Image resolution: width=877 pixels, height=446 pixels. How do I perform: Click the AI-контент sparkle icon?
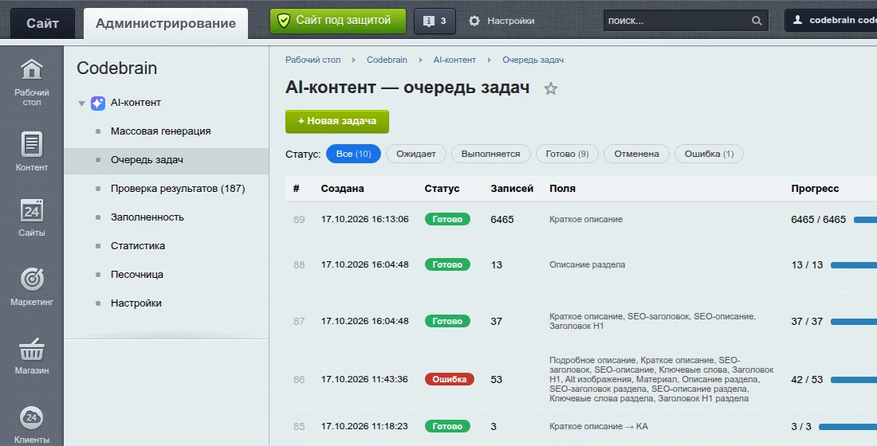coord(98,103)
